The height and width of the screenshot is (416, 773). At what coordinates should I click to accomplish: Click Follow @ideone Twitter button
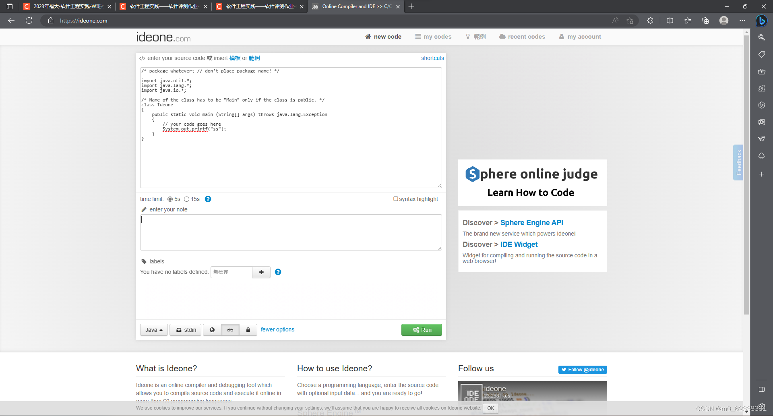point(583,370)
